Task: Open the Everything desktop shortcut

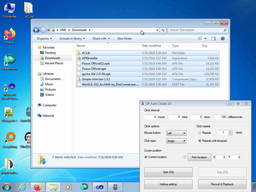Action: [x=10, y=140]
